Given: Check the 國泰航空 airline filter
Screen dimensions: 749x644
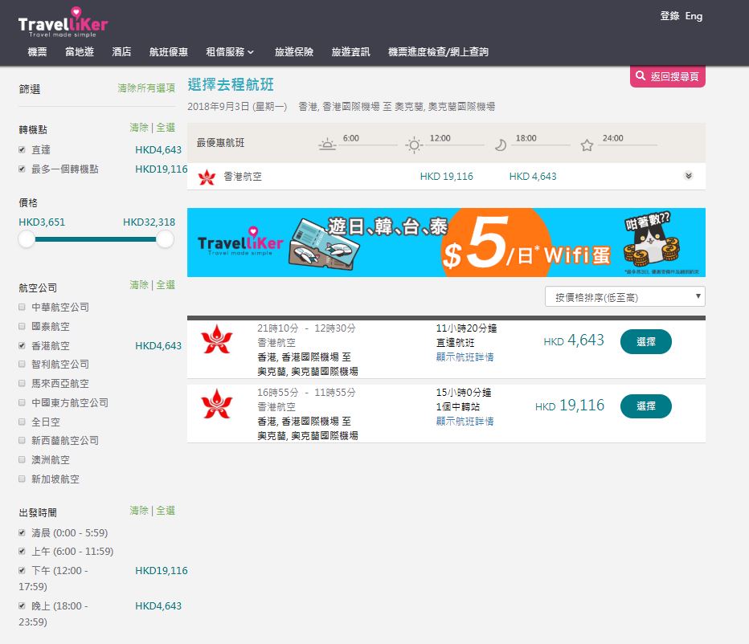Looking at the screenshot, I should click(22, 326).
